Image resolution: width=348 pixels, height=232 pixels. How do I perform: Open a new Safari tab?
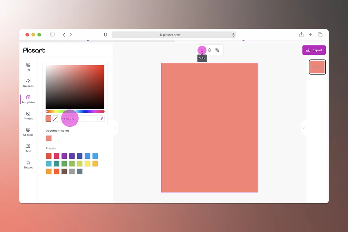pos(311,35)
